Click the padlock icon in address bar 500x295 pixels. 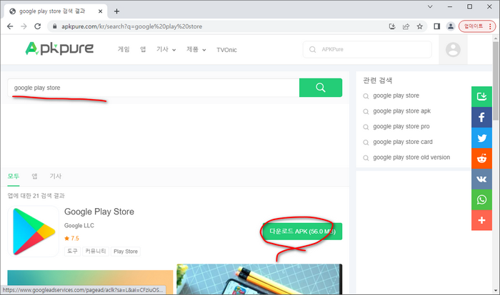point(54,26)
